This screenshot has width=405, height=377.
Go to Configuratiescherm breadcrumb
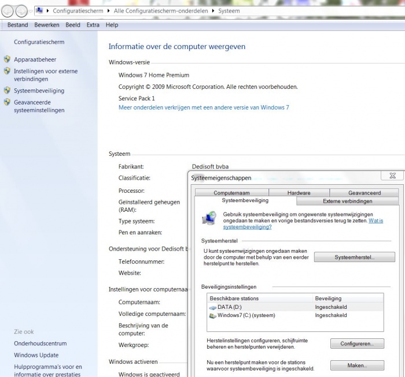point(78,11)
